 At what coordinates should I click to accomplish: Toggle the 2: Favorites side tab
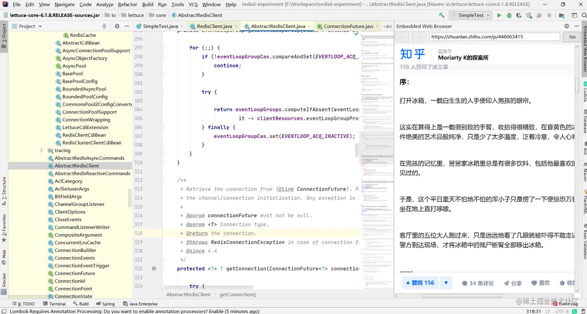click(4, 229)
